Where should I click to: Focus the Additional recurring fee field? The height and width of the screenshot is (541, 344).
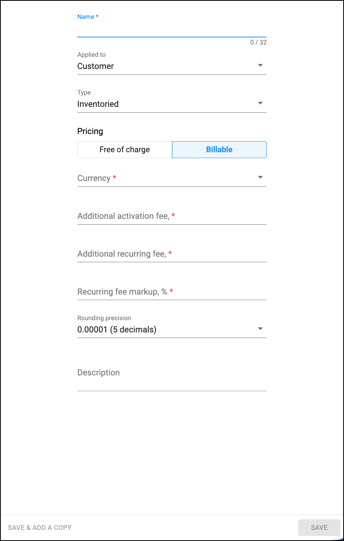172,254
